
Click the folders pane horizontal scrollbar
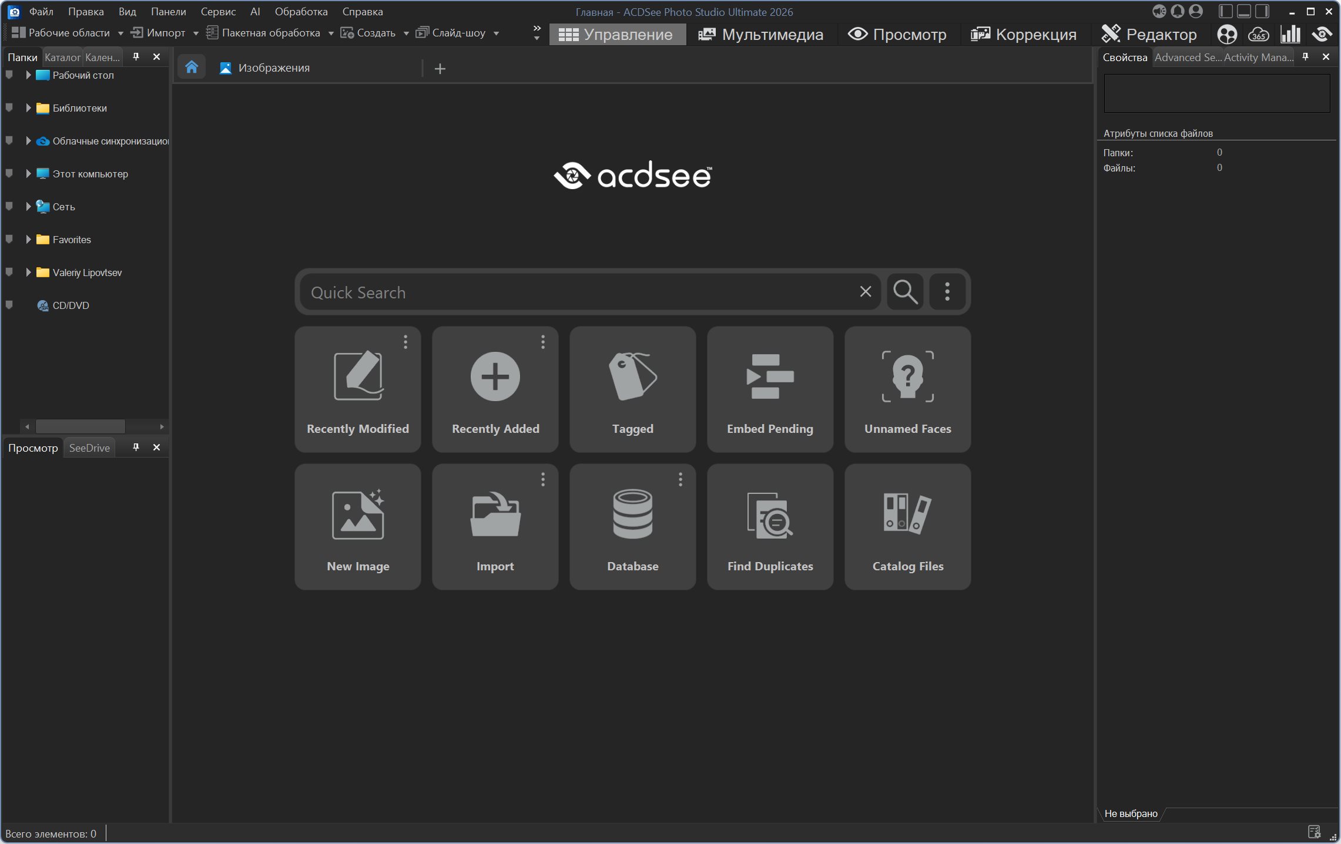pyautogui.click(x=81, y=426)
